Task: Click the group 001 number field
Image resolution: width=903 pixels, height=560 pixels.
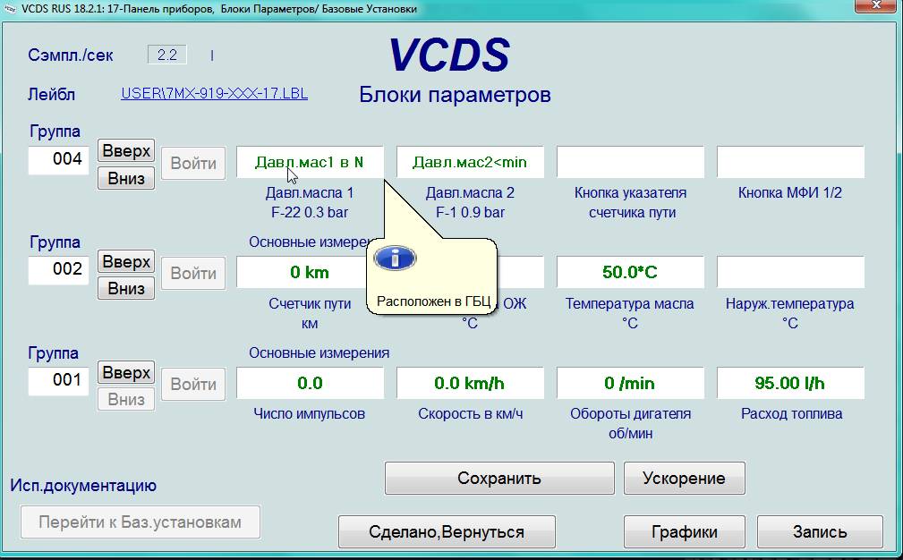Action: (59, 380)
